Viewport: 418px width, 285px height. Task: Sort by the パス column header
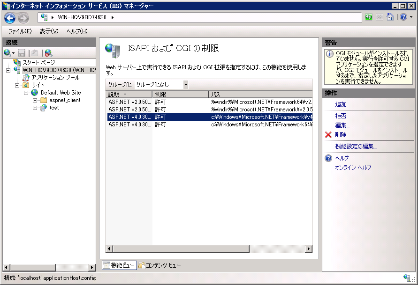pos(260,95)
